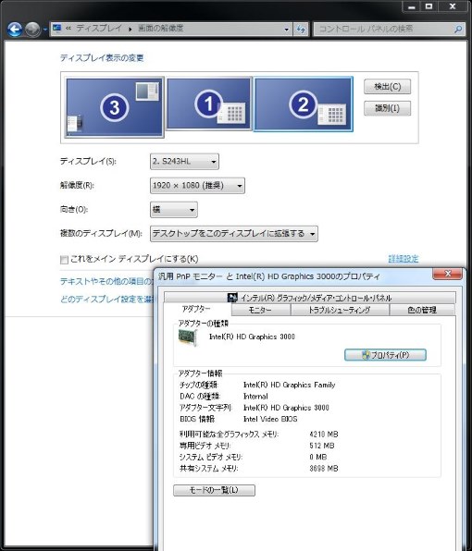Click the 識別(I) identify button
The height and width of the screenshot is (551, 472).
(387, 108)
